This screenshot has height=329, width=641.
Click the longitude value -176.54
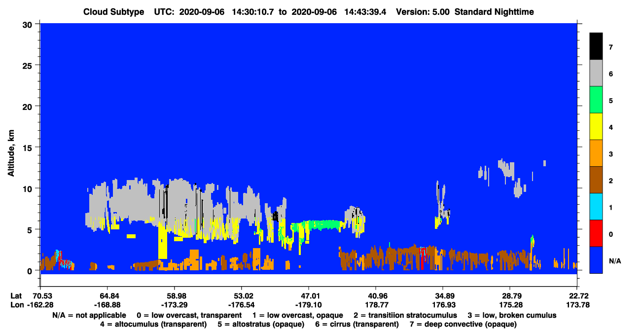pyautogui.click(x=241, y=305)
